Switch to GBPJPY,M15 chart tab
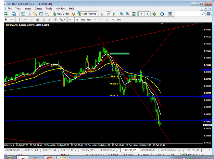The width and height of the screenshot is (214, 159). [88, 150]
